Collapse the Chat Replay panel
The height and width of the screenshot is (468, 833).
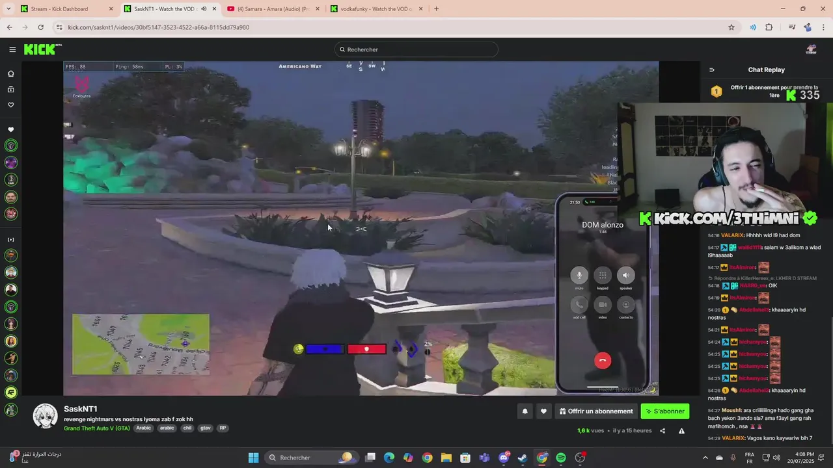[x=712, y=70]
